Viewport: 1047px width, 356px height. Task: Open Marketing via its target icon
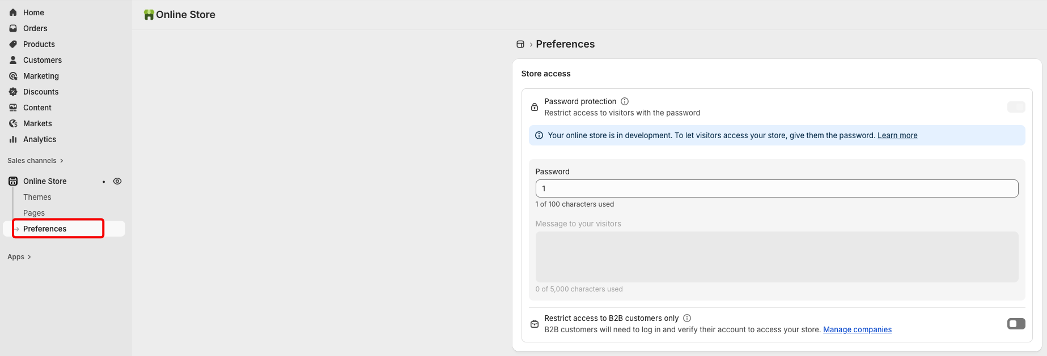pos(13,76)
